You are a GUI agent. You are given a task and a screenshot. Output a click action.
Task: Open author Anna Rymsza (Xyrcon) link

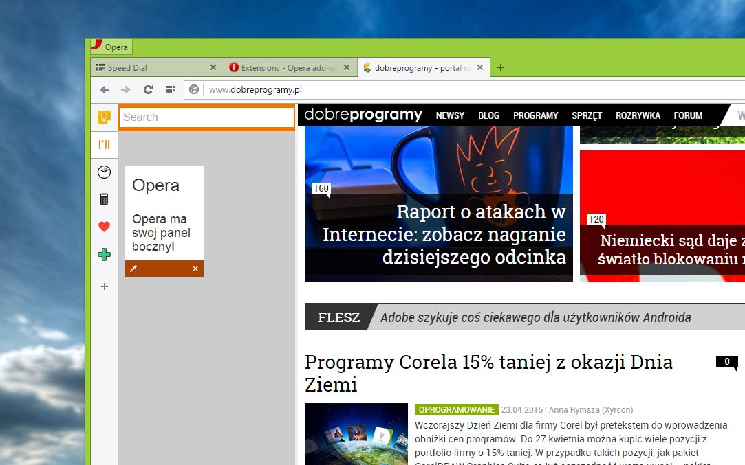coord(591,409)
